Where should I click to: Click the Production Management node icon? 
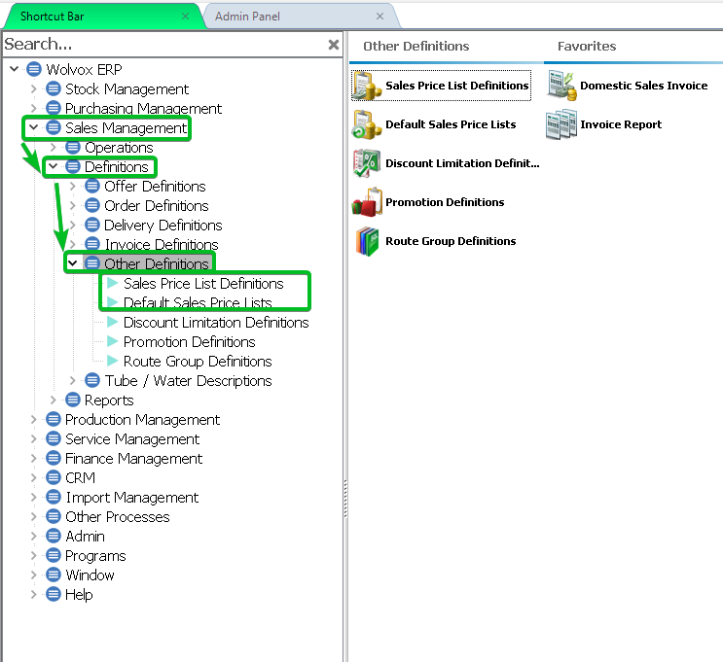pyautogui.click(x=54, y=419)
